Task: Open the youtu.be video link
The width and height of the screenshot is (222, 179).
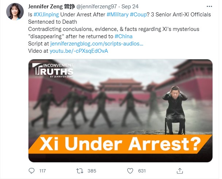Action: (79, 51)
